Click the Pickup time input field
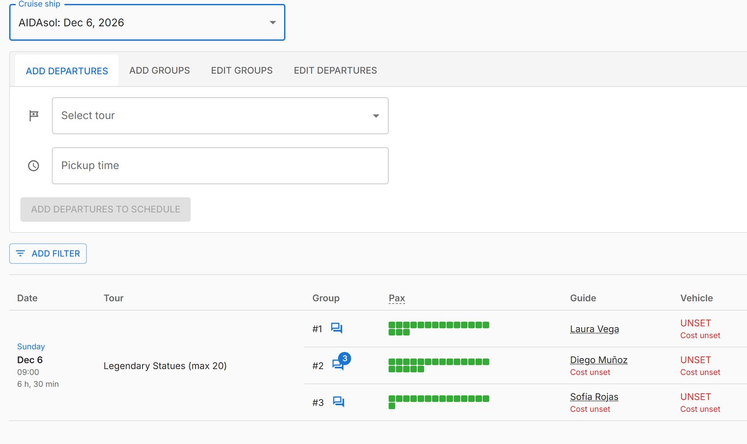The image size is (747, 444). [x=220, y=166]
